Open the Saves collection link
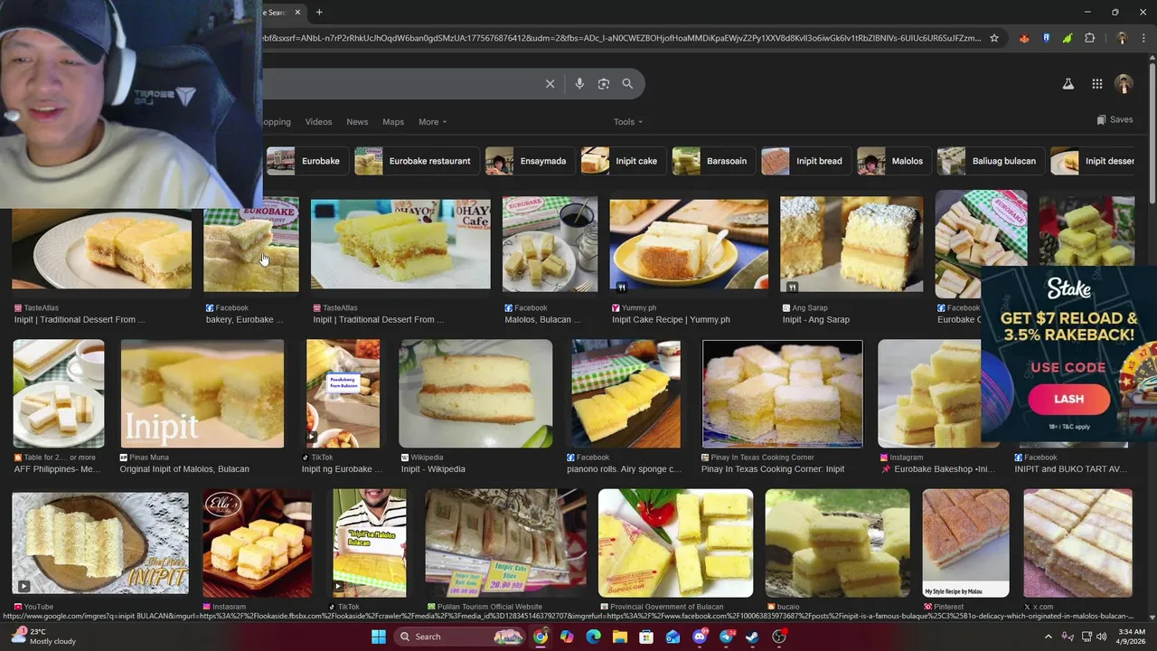Viewport: 1157px width, 651px height. point(1115,119)
